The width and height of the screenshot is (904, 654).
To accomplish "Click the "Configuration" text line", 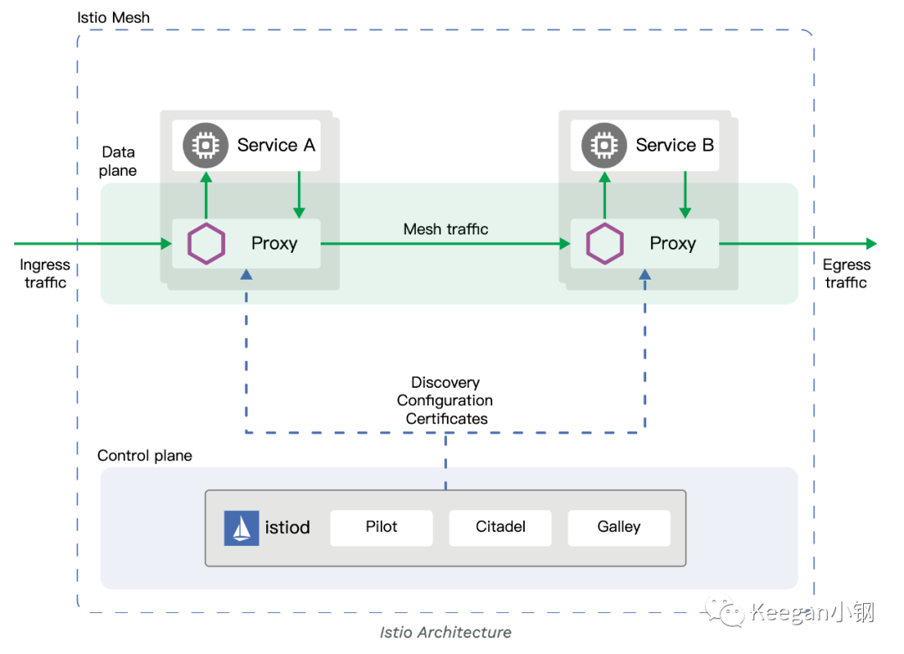I will coord(445,401).
